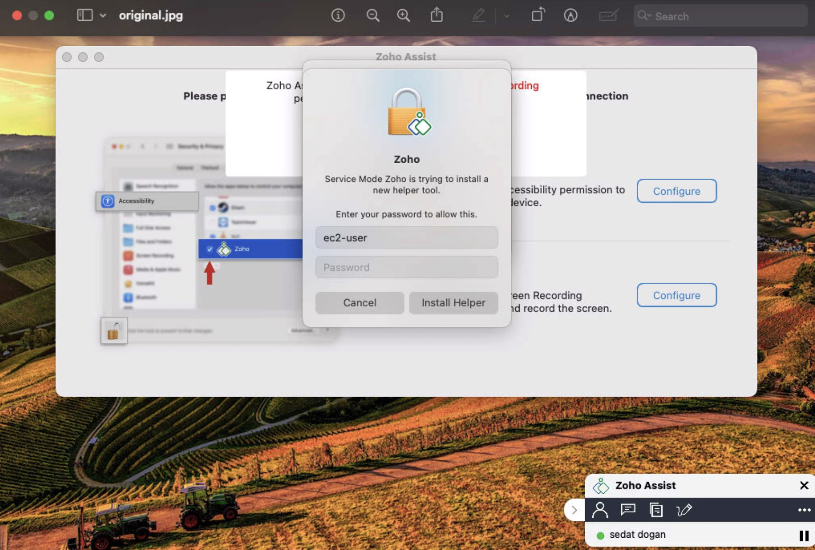Pause the Zoho Assist session
The image size is (815, 550).
(804, 536)
